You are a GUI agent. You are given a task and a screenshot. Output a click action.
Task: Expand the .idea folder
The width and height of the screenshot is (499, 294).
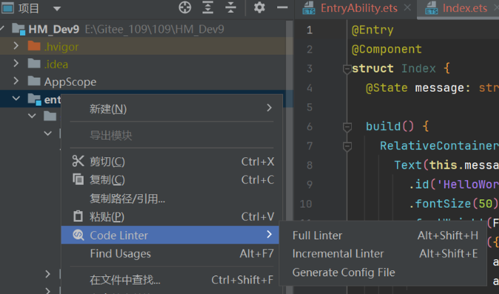tap(16, 64)
